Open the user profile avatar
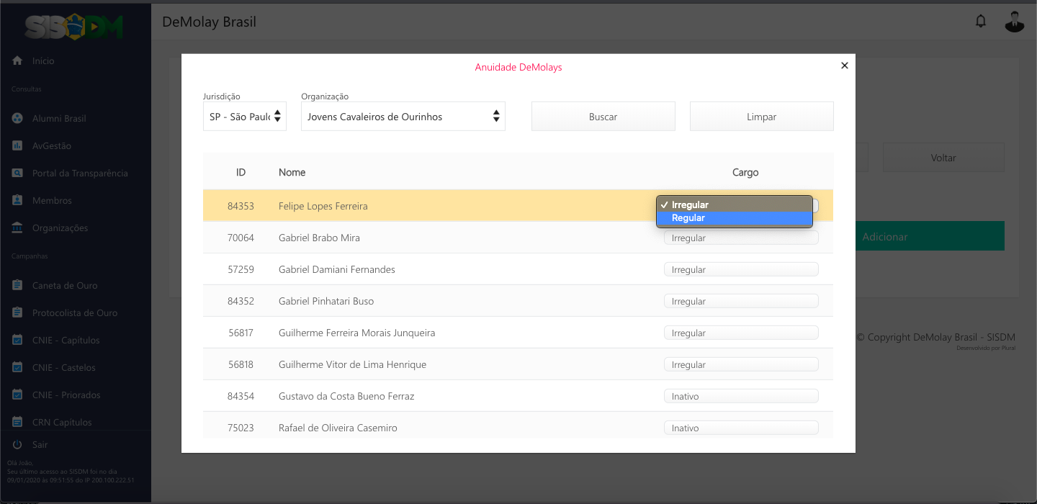This screenshot has width=1037, height=504. pyautogui.click(x=1014, y=22)
